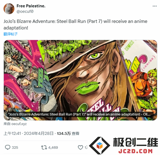Click the diamond cube watermark logo
The height and width of the screenshot is (155, 160).
pos(99,145)
